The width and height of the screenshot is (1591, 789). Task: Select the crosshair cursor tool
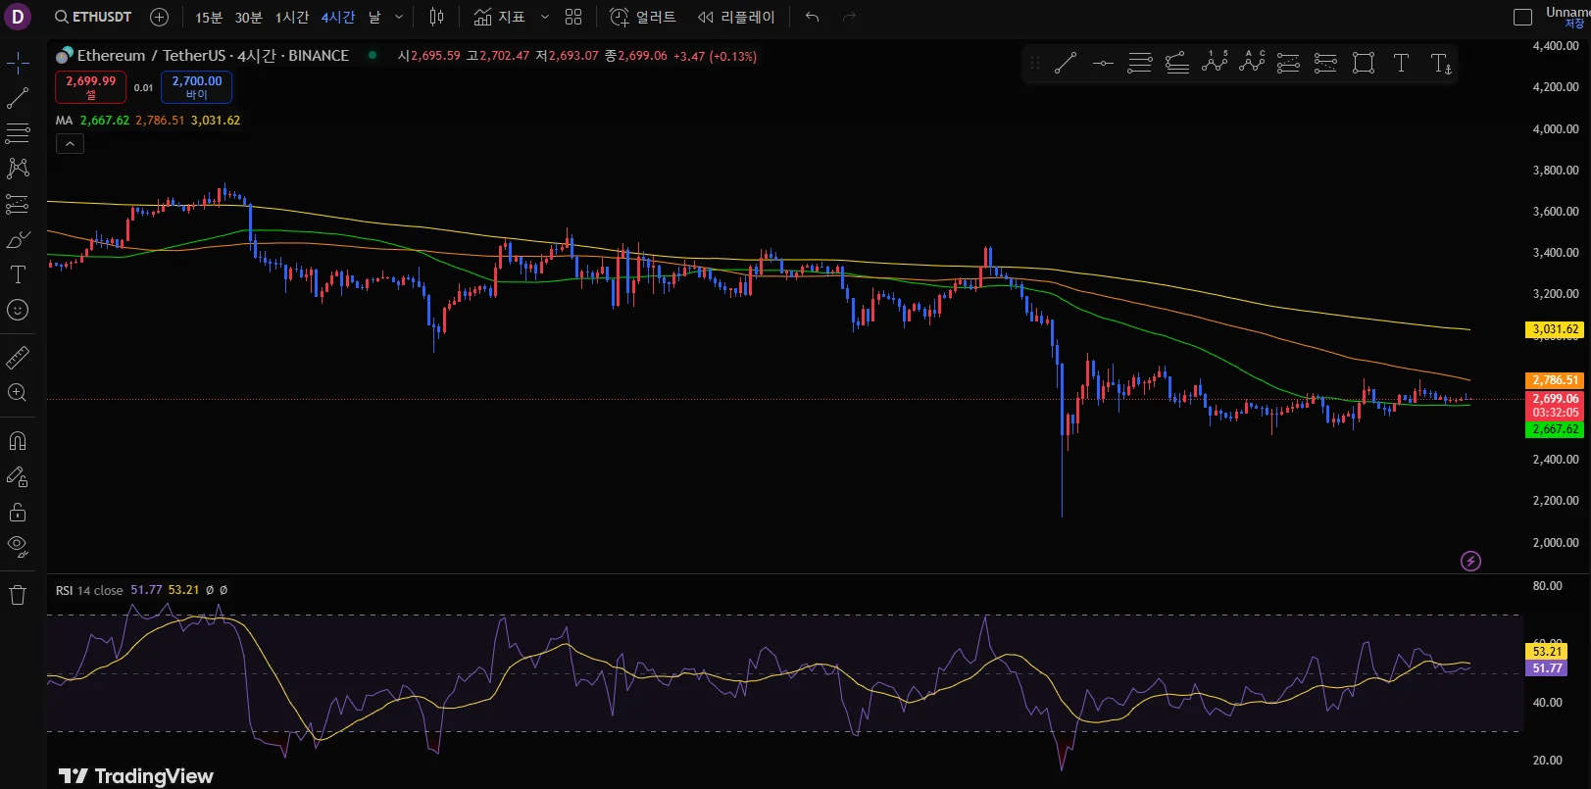click(x=18, y=63)
